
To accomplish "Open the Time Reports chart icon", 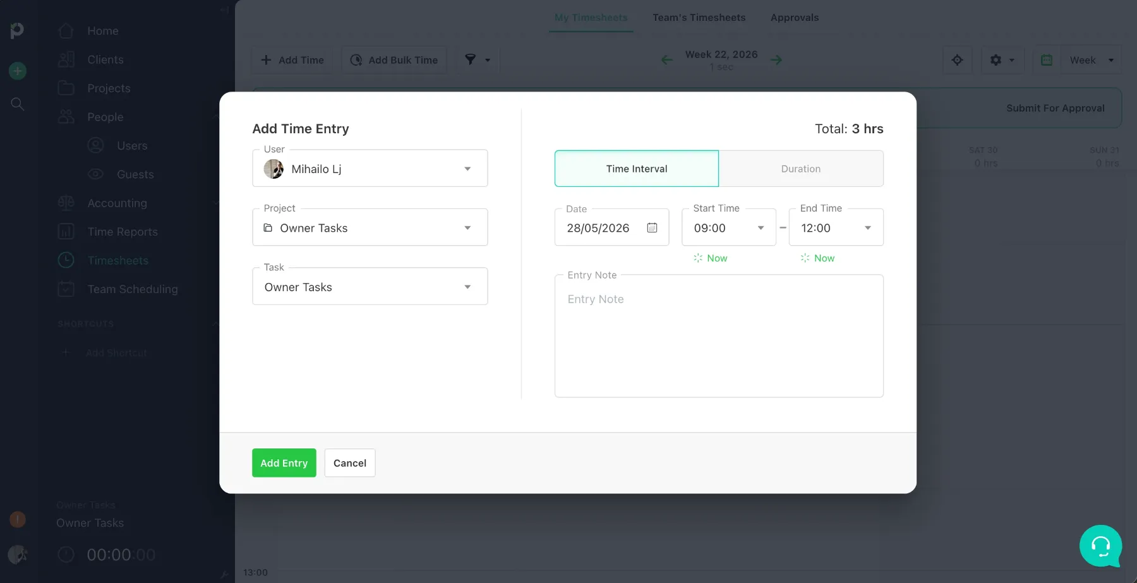I will tap(66, 231).
